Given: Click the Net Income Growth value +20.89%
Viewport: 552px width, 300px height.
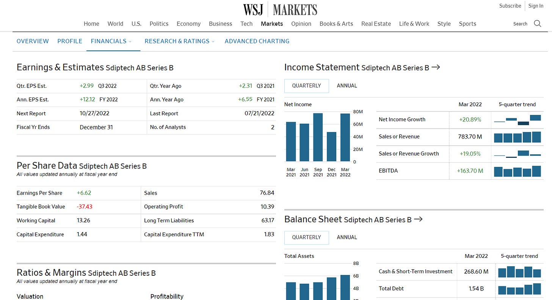Looking at the screenshot, I should [470, 119].
